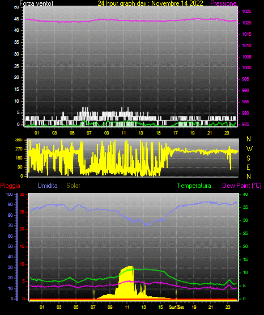
Task: Select the 24 hour graph day title
Action: point(150,3)
